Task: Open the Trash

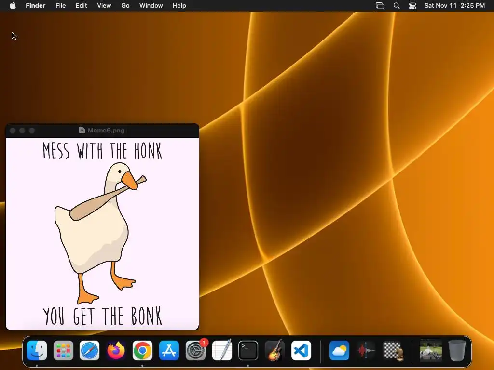Action: tap(457, 350)
